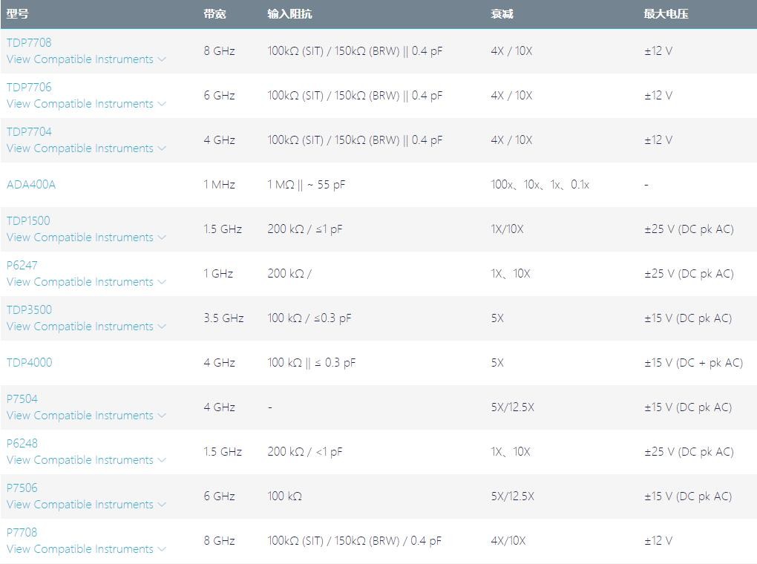Image resolution: width=757 pixels, height=564 pixels.
Task: Select the '1 MΩ || ~ 55 pF' cell
Action: click(307, 185)
